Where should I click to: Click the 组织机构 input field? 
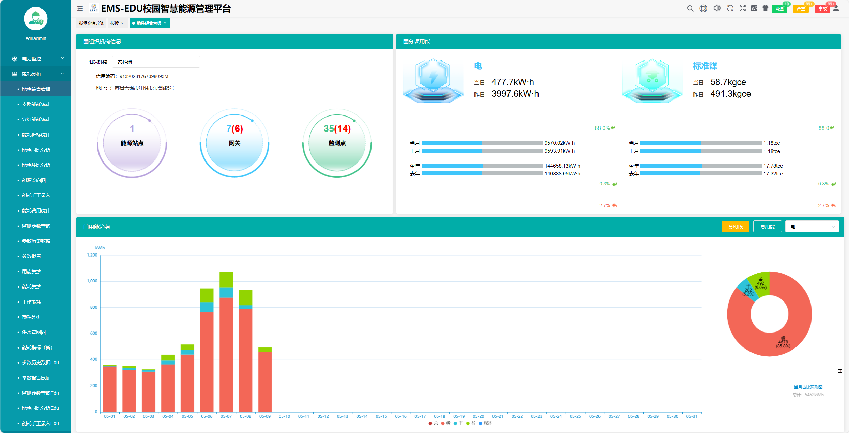(156, 62)
